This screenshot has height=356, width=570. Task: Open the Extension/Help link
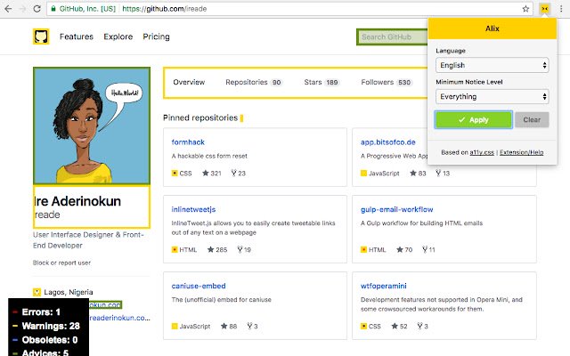point(521,152)
